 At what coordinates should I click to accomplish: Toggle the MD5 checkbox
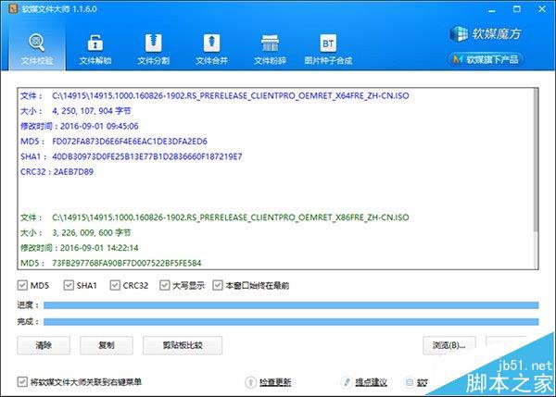click(22, 285)
